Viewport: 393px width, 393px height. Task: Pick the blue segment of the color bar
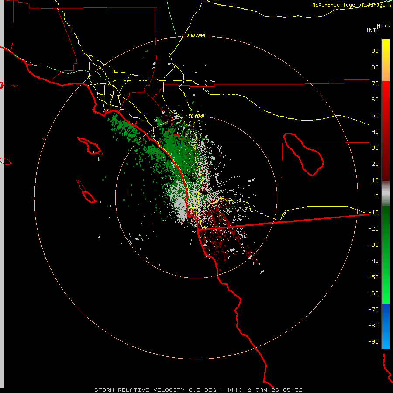386,326
